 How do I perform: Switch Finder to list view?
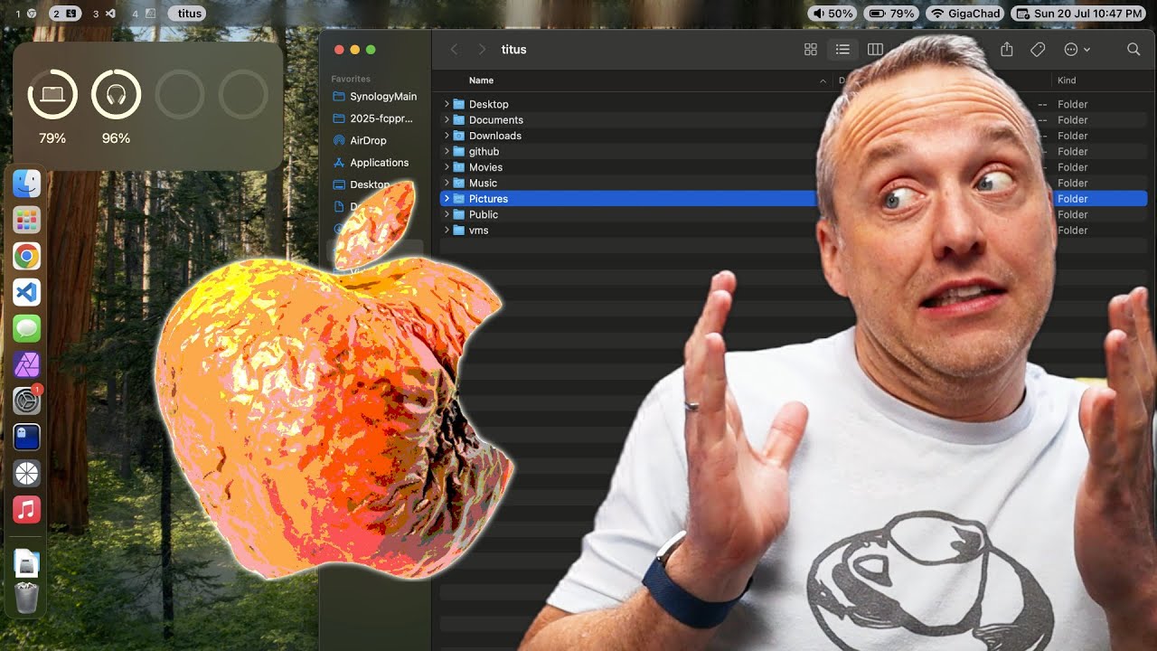click(842, 50)
